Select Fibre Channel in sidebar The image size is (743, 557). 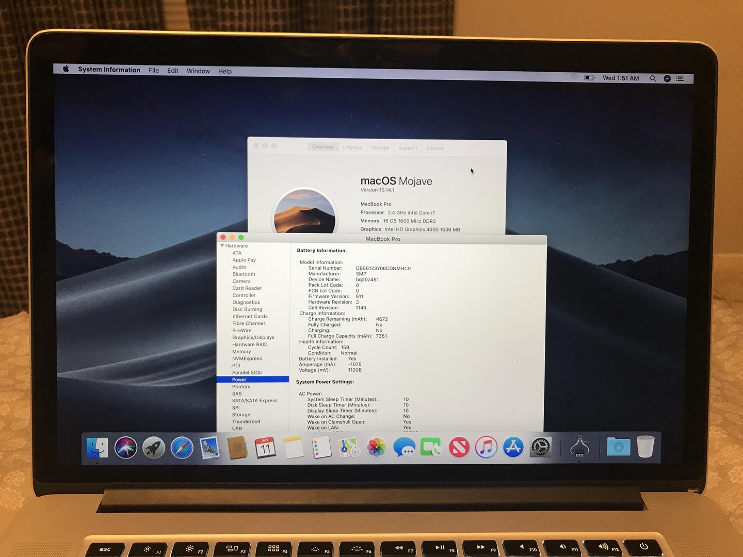tap(248, 323)
